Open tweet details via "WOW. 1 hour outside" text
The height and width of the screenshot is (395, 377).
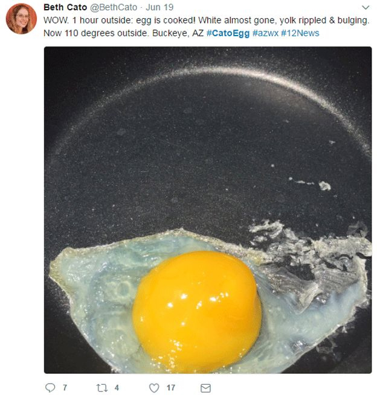coord(88,20)
